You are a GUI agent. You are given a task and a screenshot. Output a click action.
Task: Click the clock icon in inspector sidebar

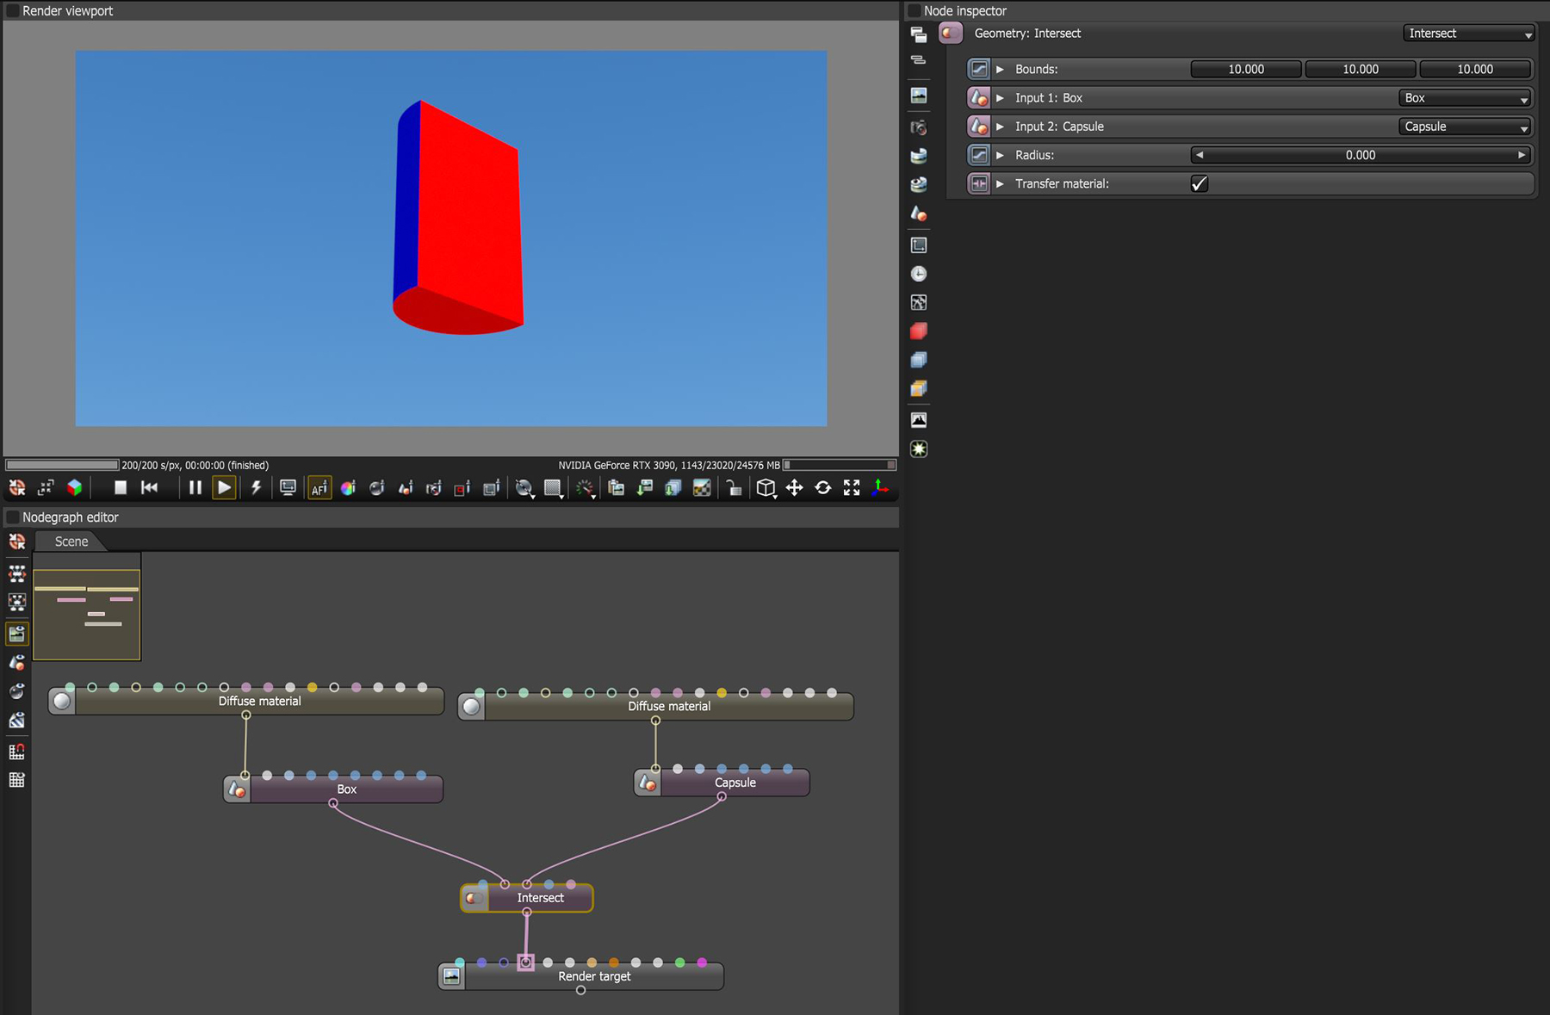click(x=919, y=274)
